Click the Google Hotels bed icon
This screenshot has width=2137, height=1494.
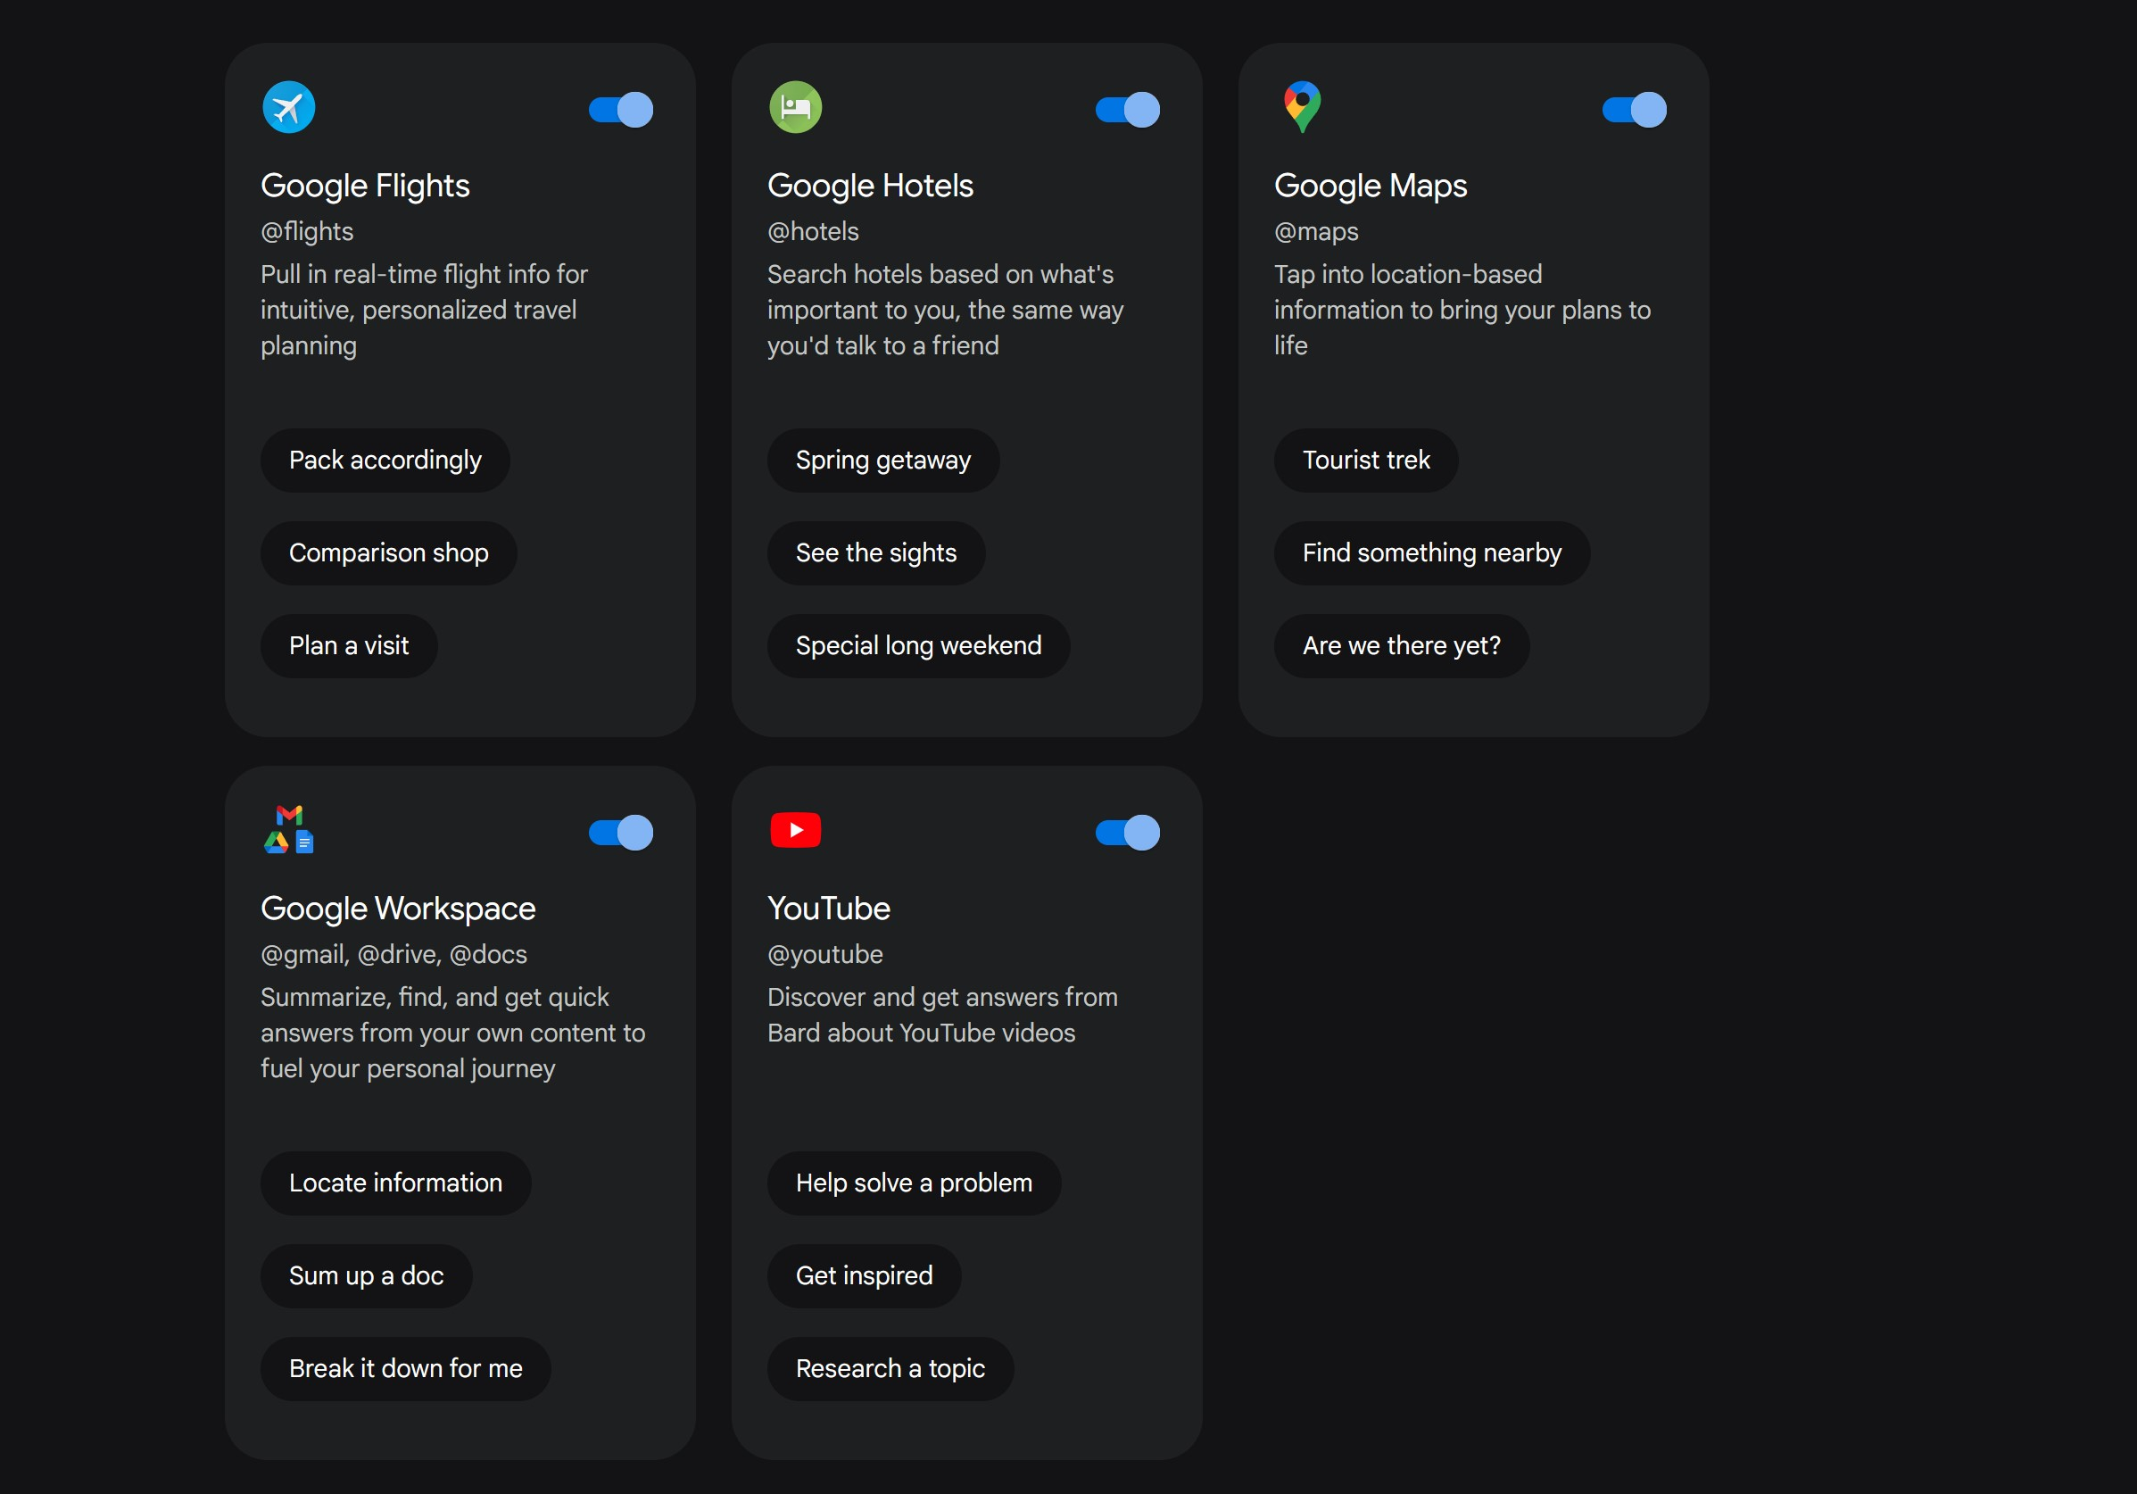click(x=795, y=108)
